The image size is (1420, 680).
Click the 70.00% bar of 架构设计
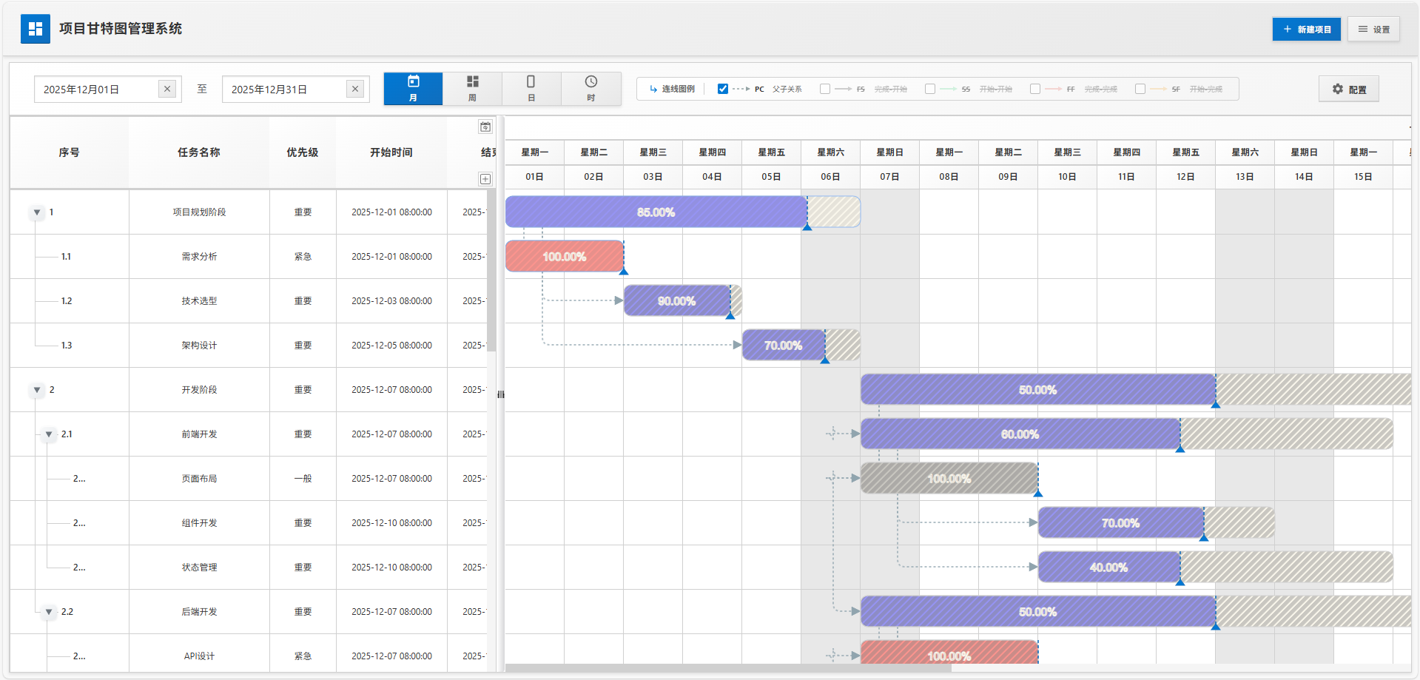click(784, 346)
